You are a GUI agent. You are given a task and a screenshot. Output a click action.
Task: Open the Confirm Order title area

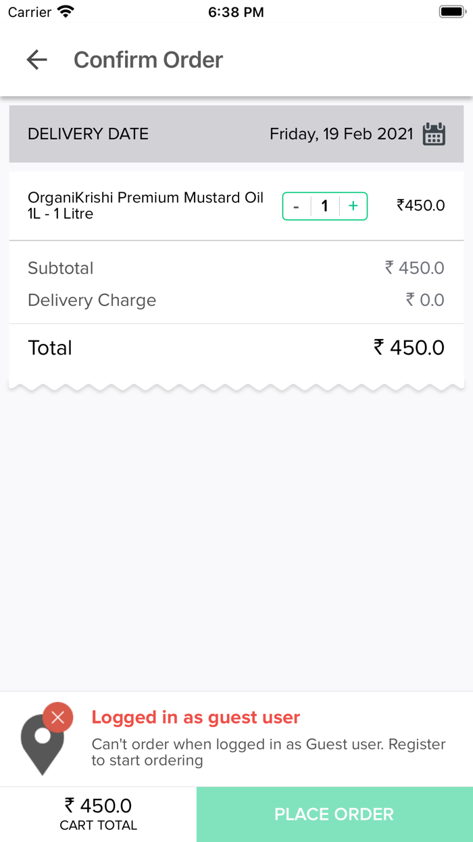[x=148, y=60]
